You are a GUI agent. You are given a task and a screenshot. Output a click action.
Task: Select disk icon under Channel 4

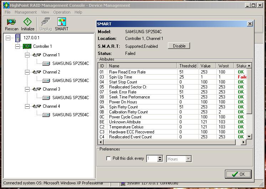pyautogui.click(x=46, y=115)
